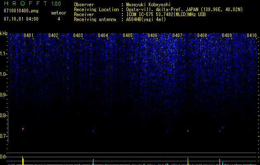Click the 0401 time marker

coord(29,35)
